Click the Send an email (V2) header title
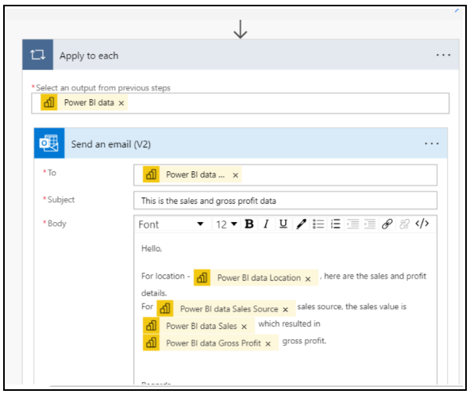The width and height of the screenshot is (470, 394). 111,144
